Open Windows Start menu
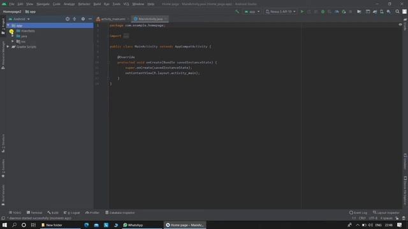The image size is (408, 229). (x=4, y=225)
